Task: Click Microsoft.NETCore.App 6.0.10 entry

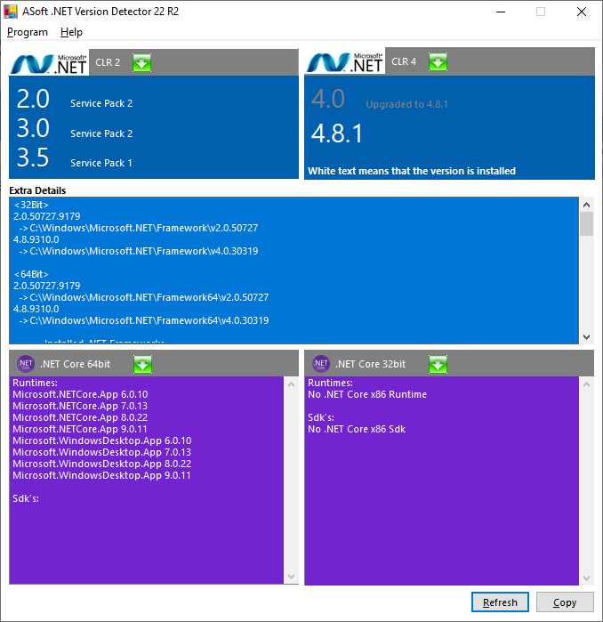Action: click(80, 395)
